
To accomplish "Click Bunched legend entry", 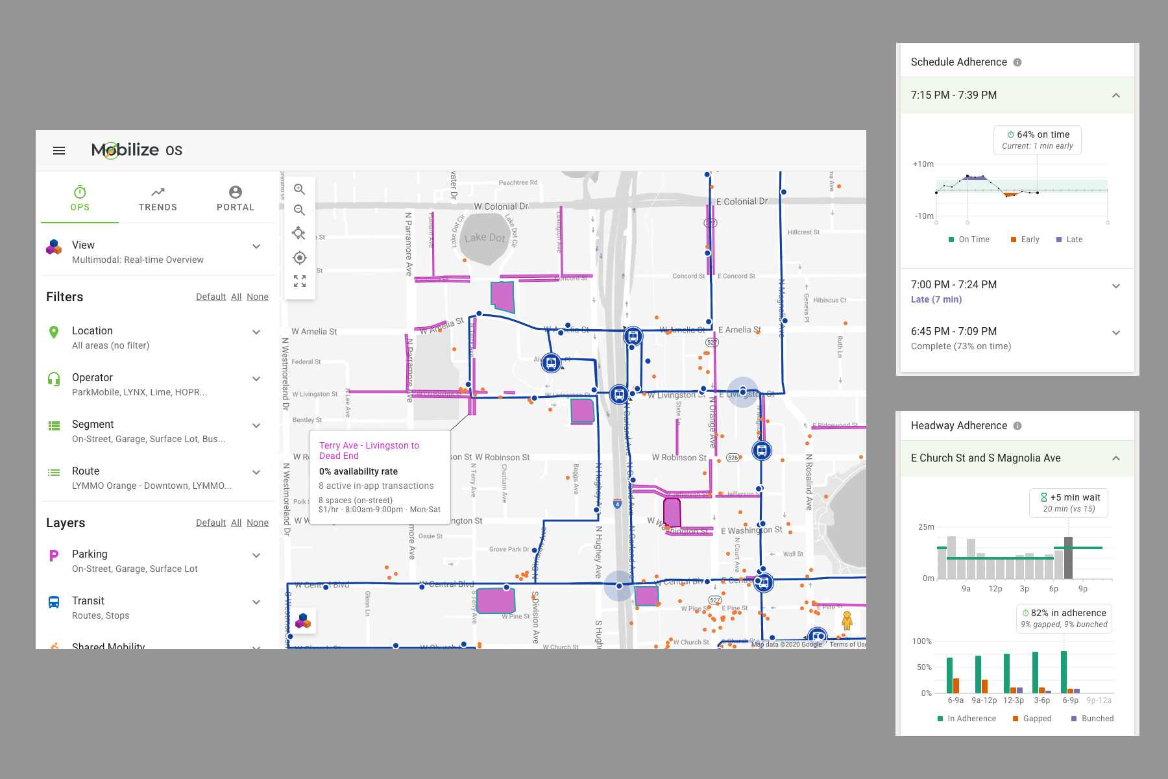I will pyautogui.click(x=1092, y=719).
